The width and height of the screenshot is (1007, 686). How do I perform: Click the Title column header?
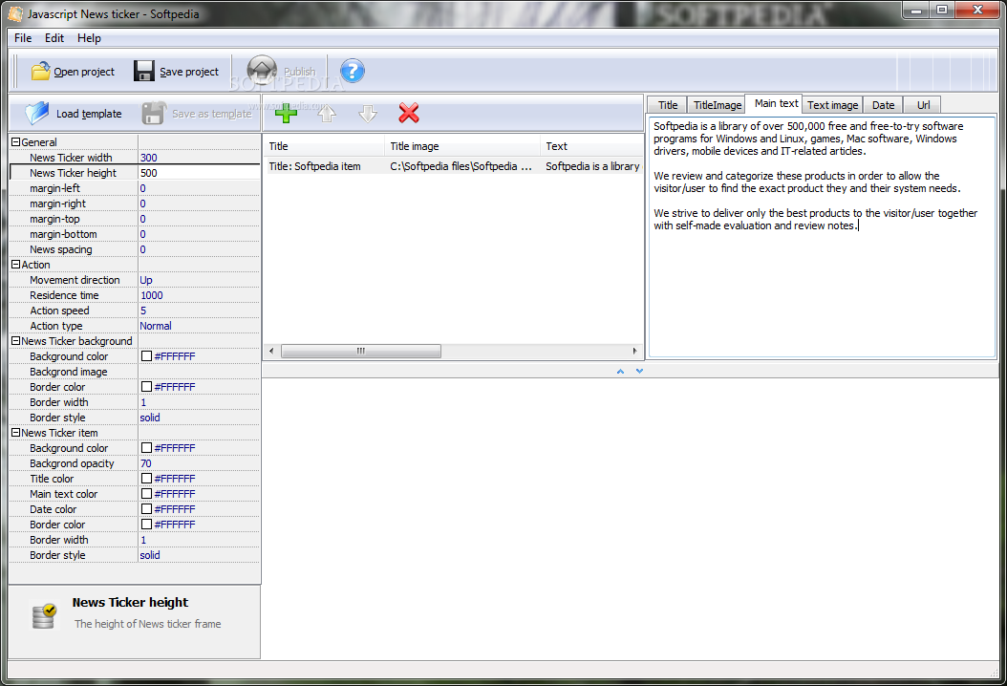324,146
